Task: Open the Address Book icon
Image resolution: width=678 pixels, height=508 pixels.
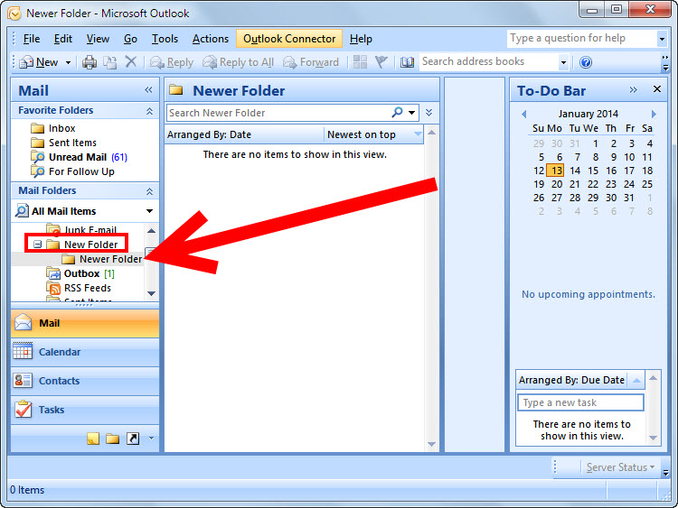Action: [x=407, y=62]
